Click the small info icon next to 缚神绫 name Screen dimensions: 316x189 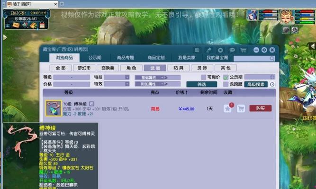[x=91, y=104]
